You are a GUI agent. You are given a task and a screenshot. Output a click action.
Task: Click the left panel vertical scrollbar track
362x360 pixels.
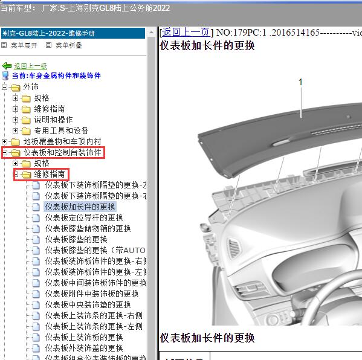[151, 199]
